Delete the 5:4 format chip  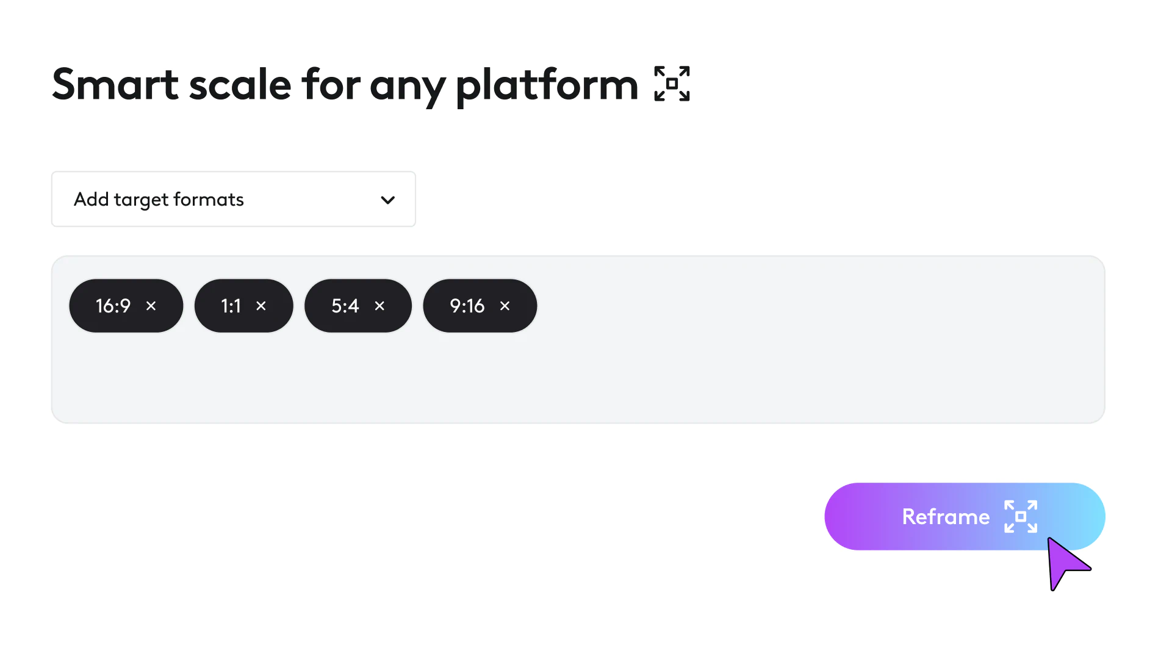point(379,306)
